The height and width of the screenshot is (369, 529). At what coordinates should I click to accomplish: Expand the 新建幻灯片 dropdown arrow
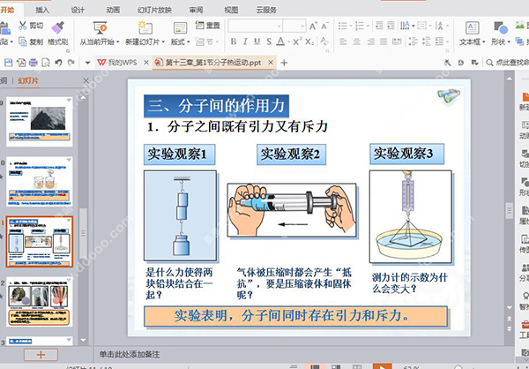(x=163, y=42)
